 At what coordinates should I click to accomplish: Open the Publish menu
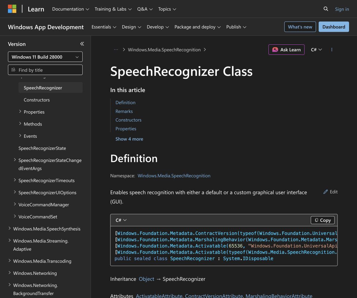click(236, 27)
